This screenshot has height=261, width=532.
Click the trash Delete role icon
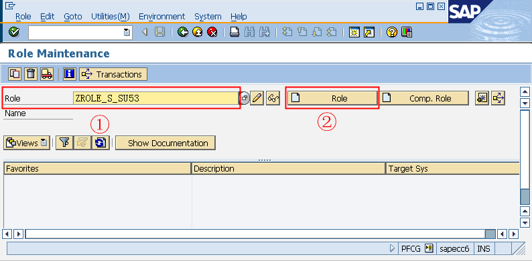tap(31, 74)
